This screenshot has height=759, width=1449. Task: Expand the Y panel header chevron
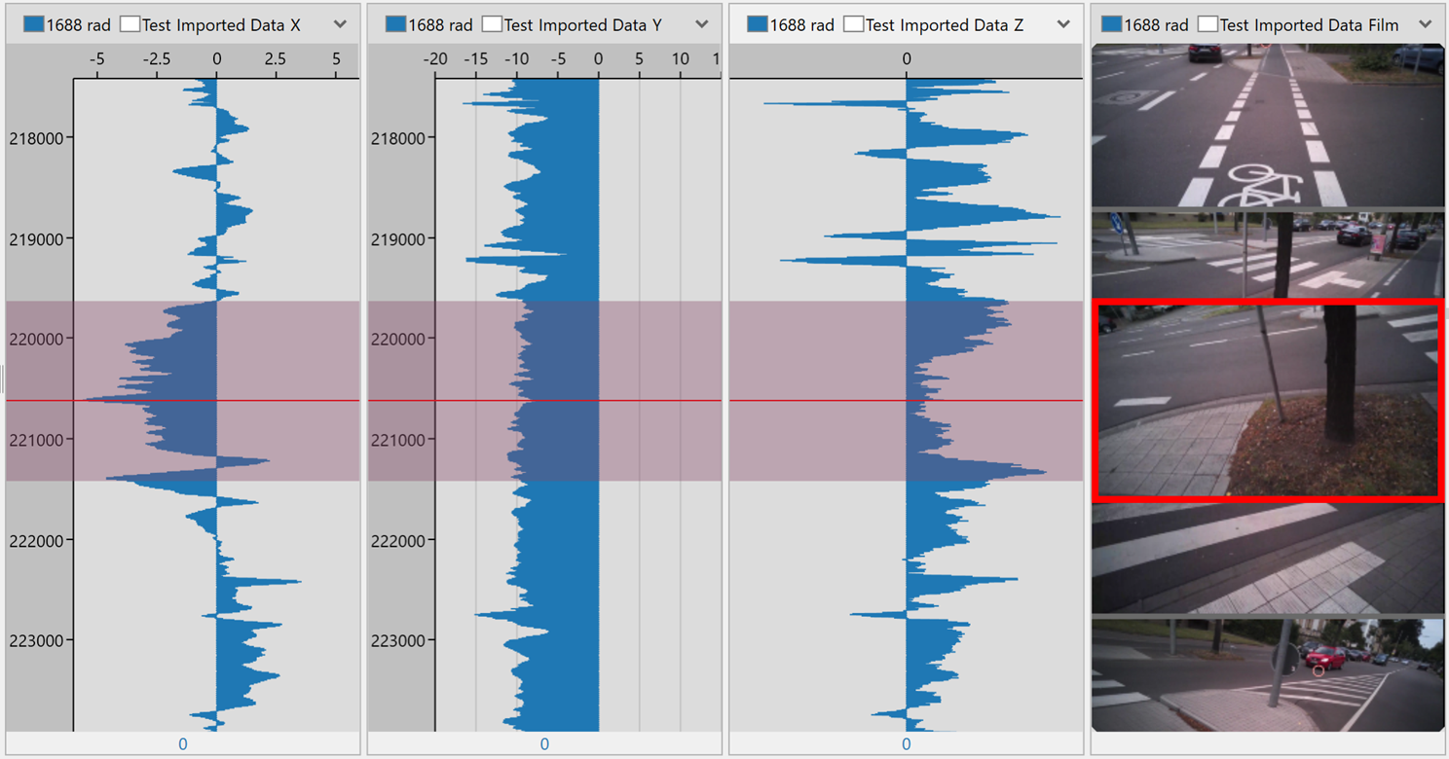click(702, 24)
